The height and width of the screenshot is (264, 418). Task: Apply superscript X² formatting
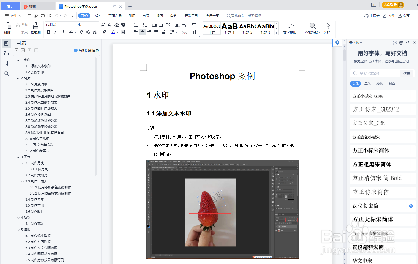pyautogui.click(x=81, y=32)
